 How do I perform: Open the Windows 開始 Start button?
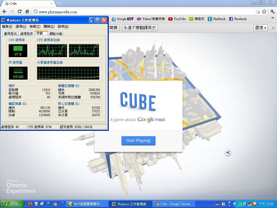12,204
